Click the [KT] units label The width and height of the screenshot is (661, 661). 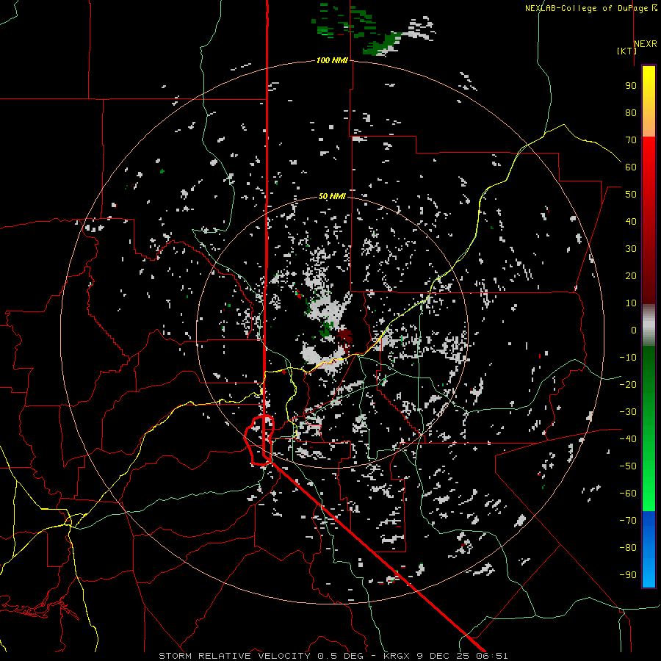coord(626,51)
